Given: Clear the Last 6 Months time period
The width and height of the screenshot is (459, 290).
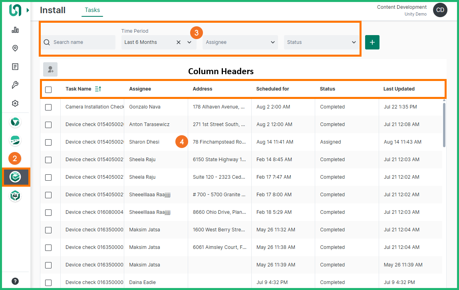Looking at the screenshot, I should click(179, 42).
